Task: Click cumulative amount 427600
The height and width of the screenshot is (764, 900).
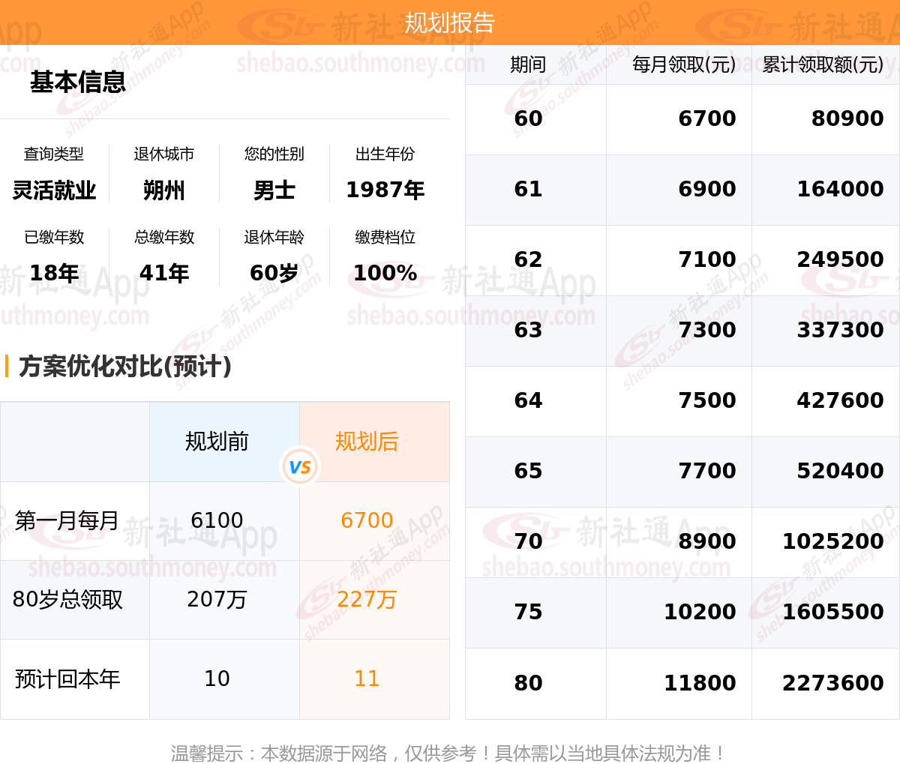Action: coord(840,400)
